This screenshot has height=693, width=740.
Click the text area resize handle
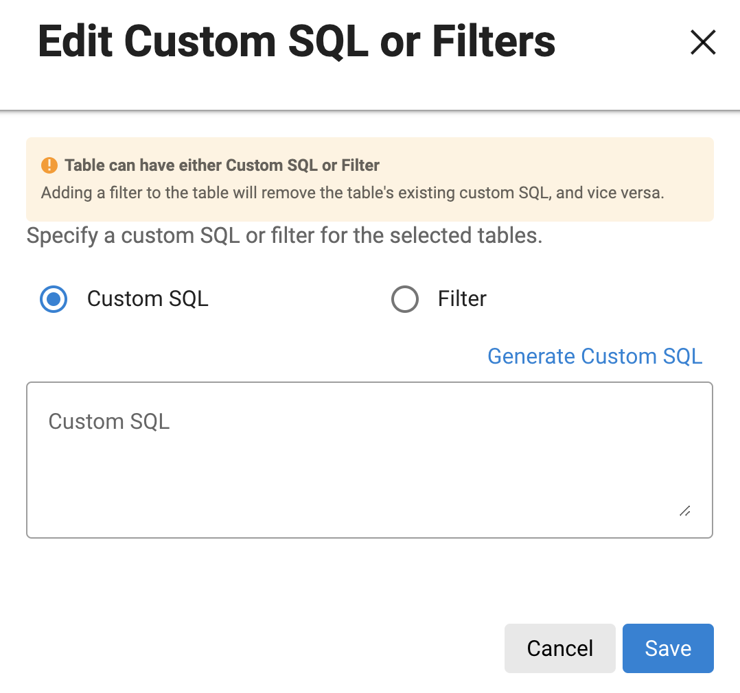684,510
